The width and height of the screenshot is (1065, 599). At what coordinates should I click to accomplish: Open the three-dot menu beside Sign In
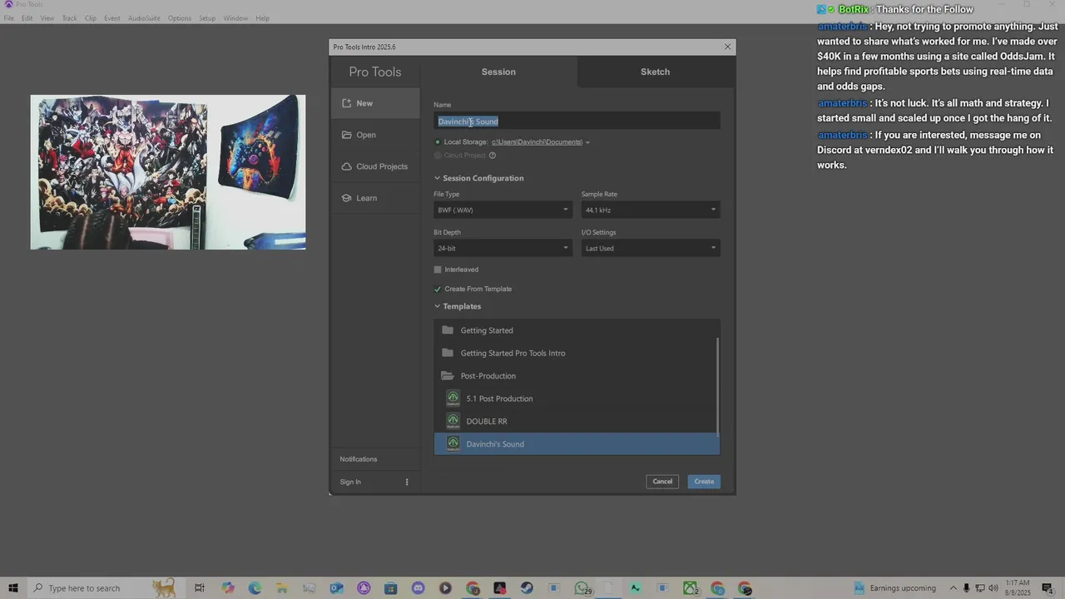(407, 482)
